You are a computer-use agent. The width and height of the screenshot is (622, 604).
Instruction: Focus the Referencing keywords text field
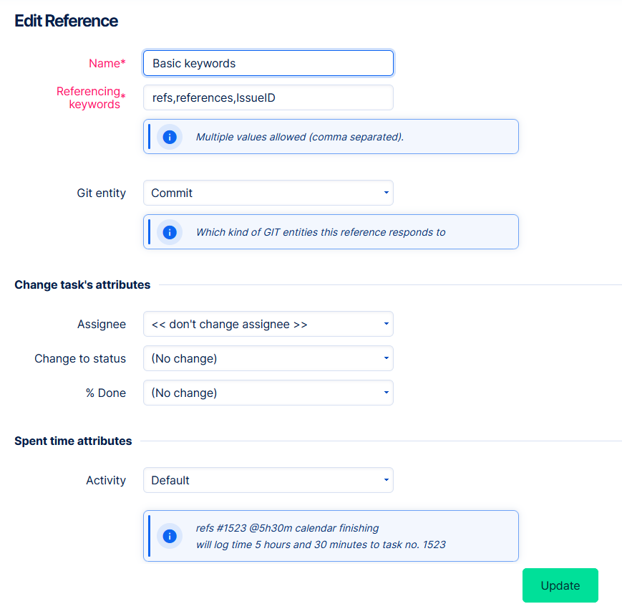[x=268, y=97]
